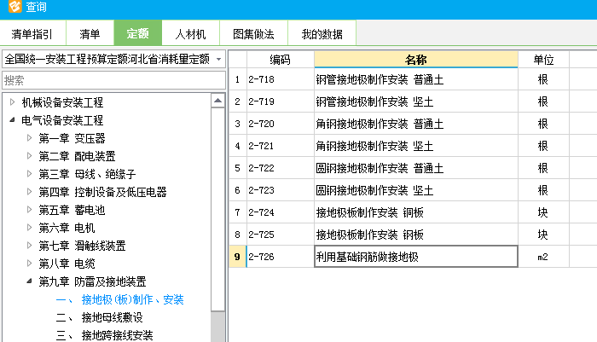597x342 pixels.
Task: Click the 单位 column header
Action: 543,60
